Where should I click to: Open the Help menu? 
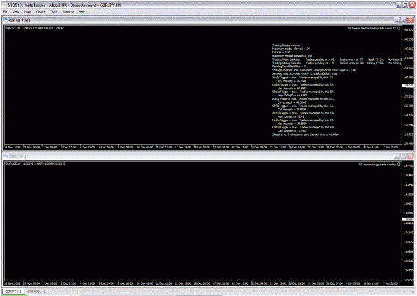[x=82, y=12]
